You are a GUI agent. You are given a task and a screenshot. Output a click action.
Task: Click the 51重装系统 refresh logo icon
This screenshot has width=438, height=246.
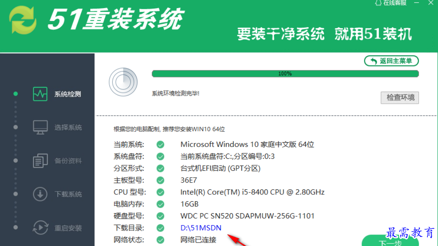pyautogui.click(x=23, y=20)
